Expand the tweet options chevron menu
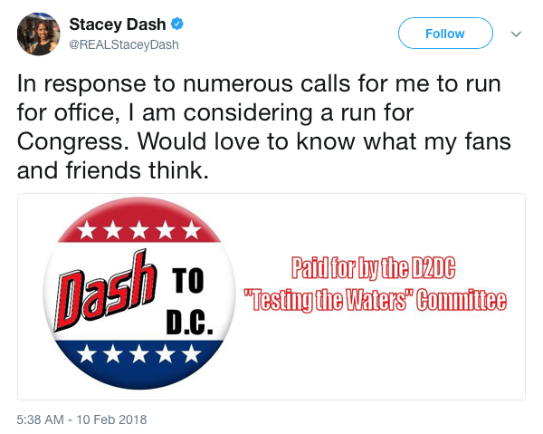 coord(516,34)
